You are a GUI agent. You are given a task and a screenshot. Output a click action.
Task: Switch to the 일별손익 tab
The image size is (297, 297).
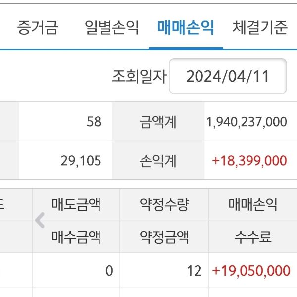(x=111, y=27)
